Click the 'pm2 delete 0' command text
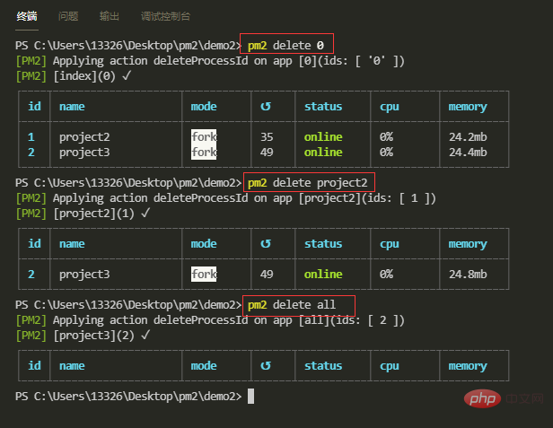The width and height of the screenshot is (553, 428). pyautogui.click(x=285, y=46)
